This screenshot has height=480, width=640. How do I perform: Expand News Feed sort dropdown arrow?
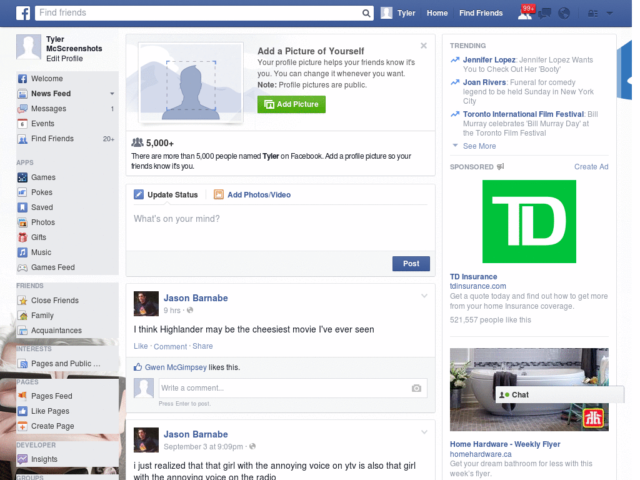[112, 94]
